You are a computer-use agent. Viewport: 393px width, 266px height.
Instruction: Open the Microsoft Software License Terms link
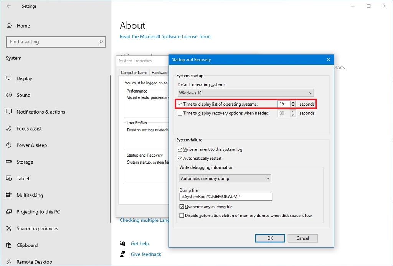[165, 36]
